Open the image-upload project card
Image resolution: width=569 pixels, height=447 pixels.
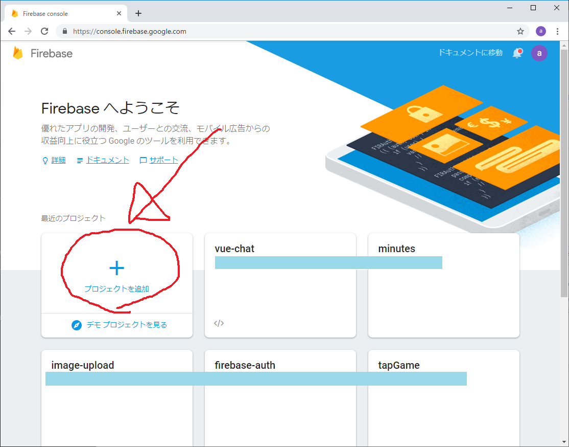click(x=117, y=398)
